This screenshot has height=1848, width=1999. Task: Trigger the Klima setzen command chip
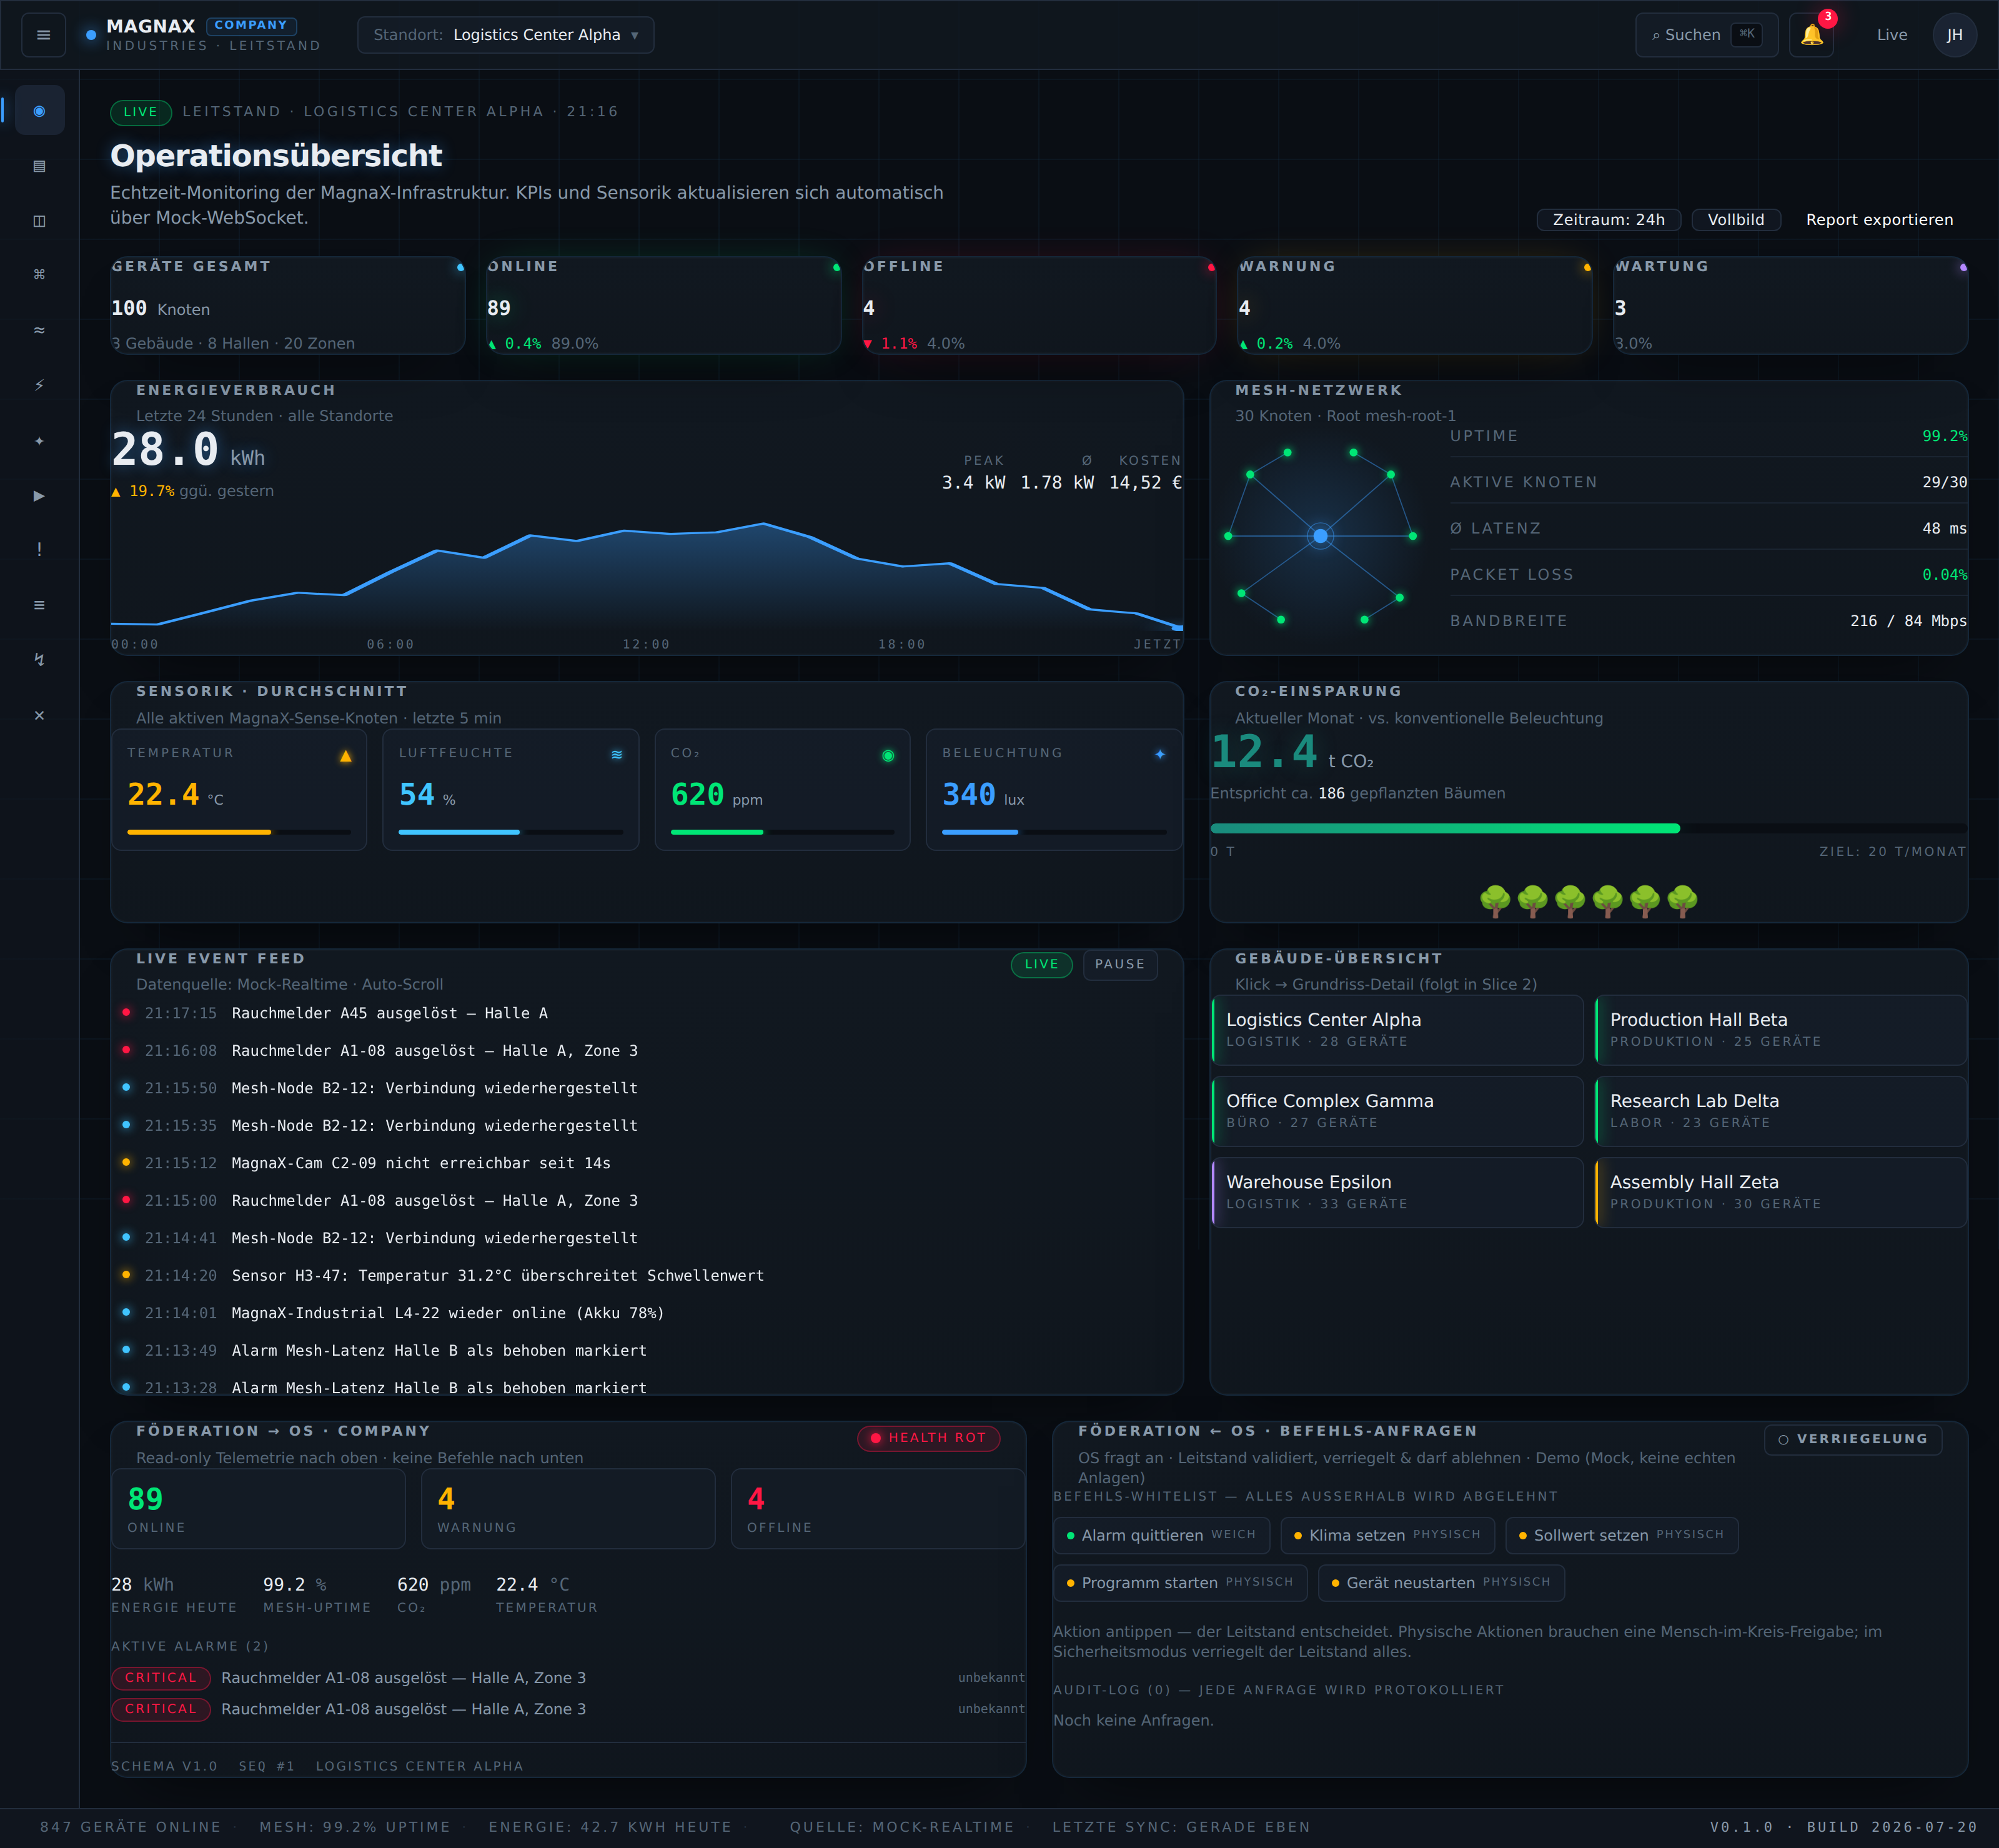[1387, 1535]
